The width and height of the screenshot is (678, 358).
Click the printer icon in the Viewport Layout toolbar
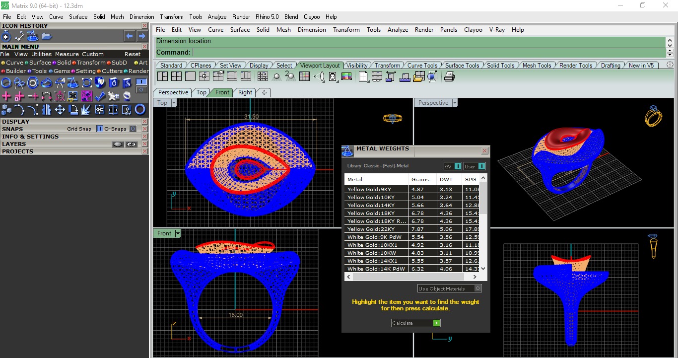(x=449, y=76)
